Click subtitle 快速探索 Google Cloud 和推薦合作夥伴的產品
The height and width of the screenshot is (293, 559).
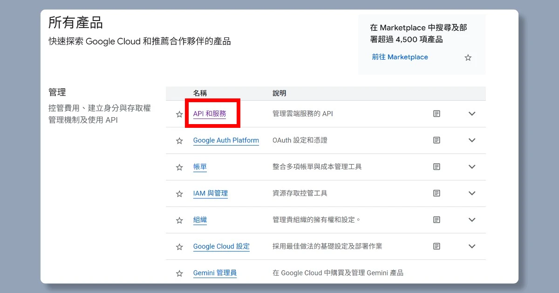[140, 42]
